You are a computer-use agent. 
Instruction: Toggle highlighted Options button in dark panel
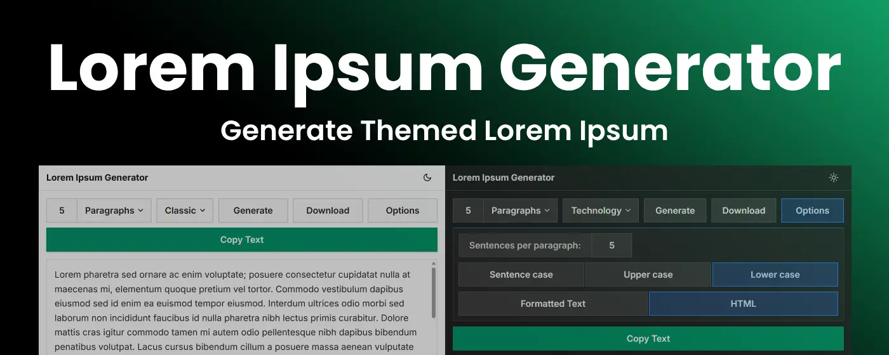pyautogui.click(x=812, y=210)
